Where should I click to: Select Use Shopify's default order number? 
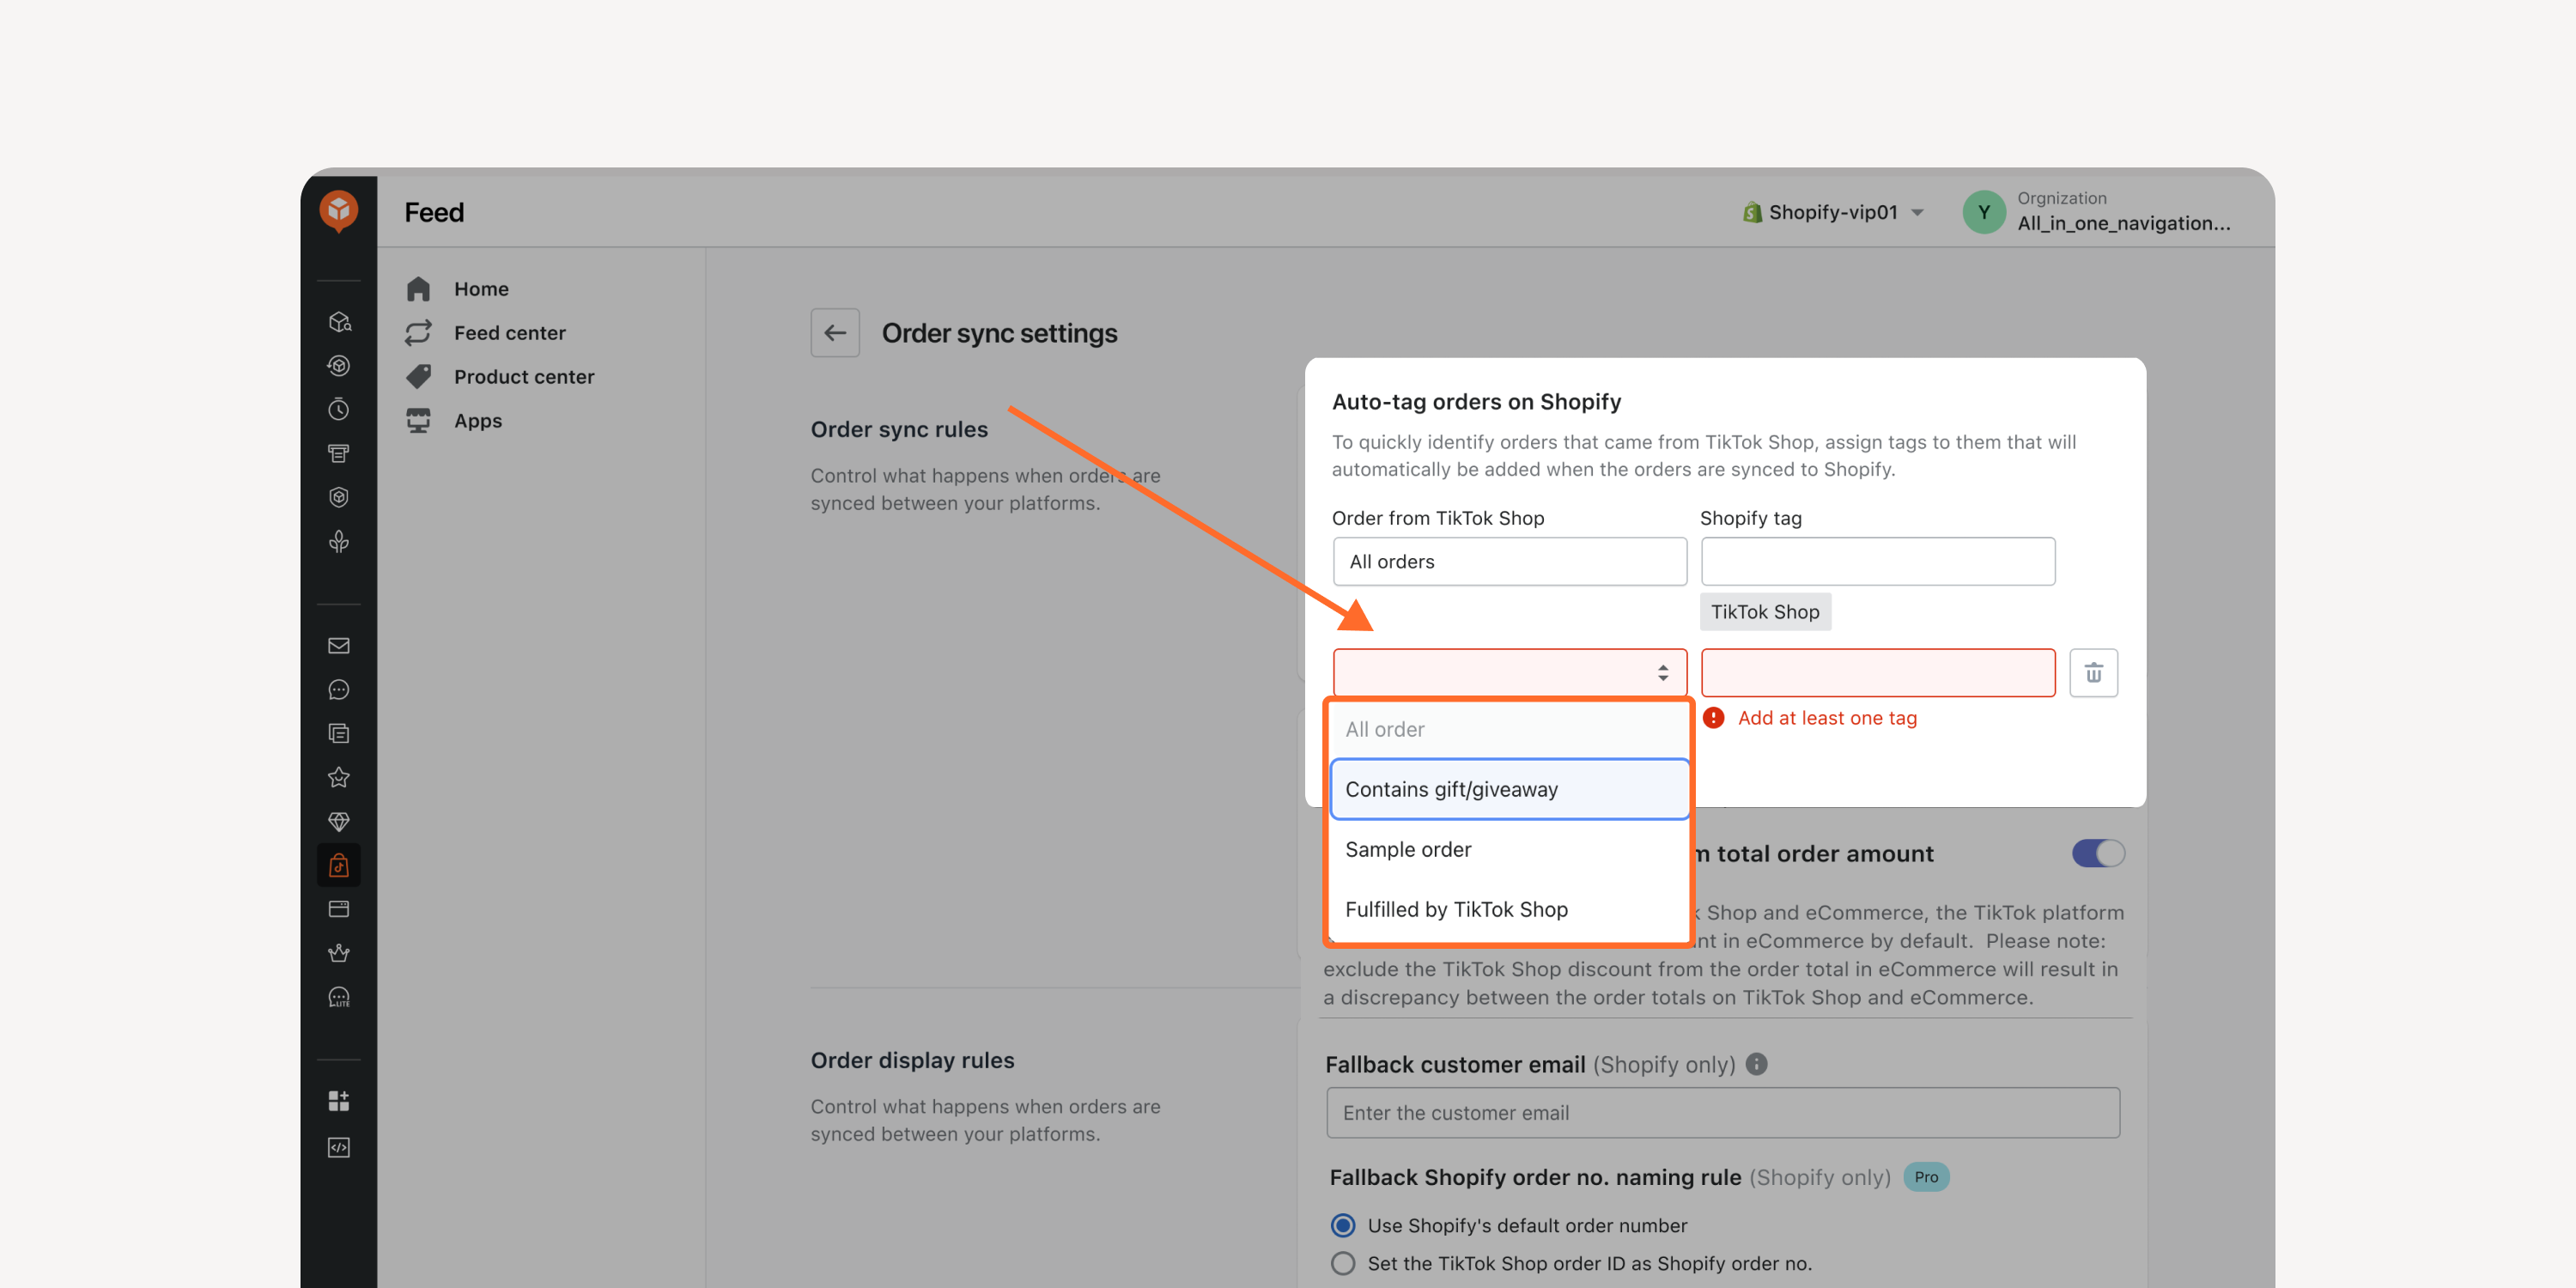1343,1225
